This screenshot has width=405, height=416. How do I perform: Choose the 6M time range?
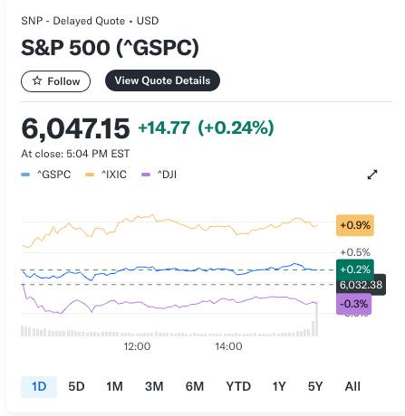tap(195, 387)
